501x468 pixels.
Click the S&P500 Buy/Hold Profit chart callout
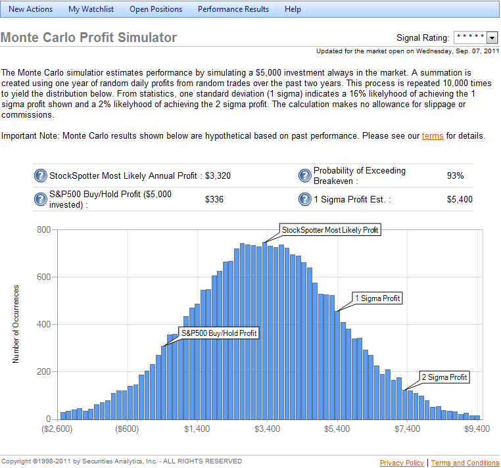[218, 333]
